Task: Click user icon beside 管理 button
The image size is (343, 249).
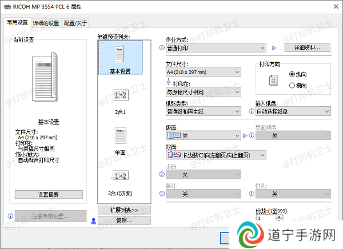Action: 93,221
